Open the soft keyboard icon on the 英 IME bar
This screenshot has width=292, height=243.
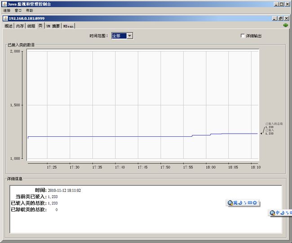[x=250, y=203]
